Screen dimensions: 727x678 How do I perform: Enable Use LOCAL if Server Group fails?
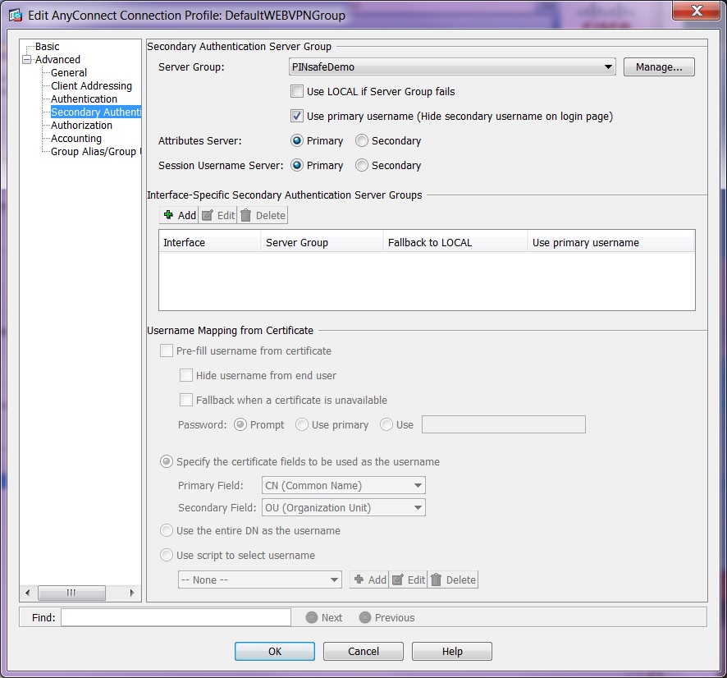(296, 91)
